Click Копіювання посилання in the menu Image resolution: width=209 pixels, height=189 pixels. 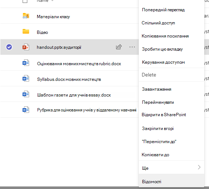[165, 36]
